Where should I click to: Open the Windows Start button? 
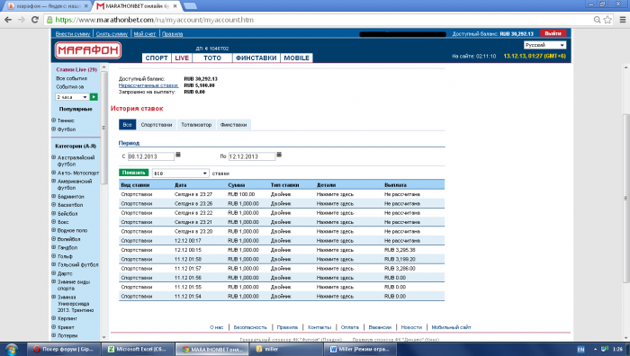(x=11, y=349)
